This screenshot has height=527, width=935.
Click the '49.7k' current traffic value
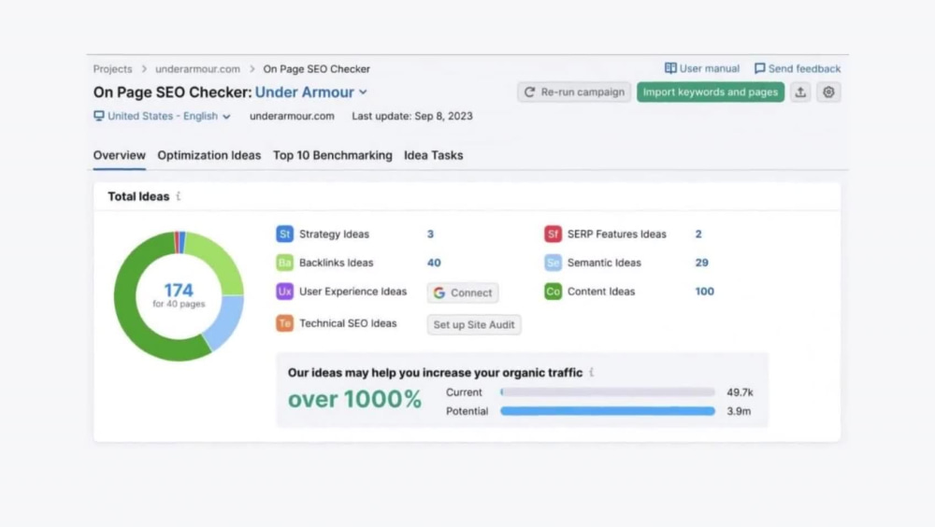click(x=740, y=392)
